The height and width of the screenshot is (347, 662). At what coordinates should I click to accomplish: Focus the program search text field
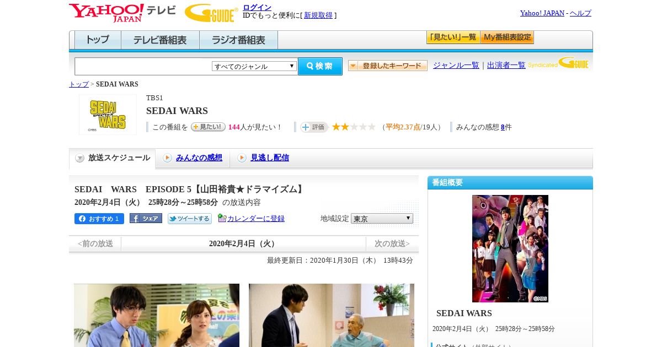coord(143,66)
